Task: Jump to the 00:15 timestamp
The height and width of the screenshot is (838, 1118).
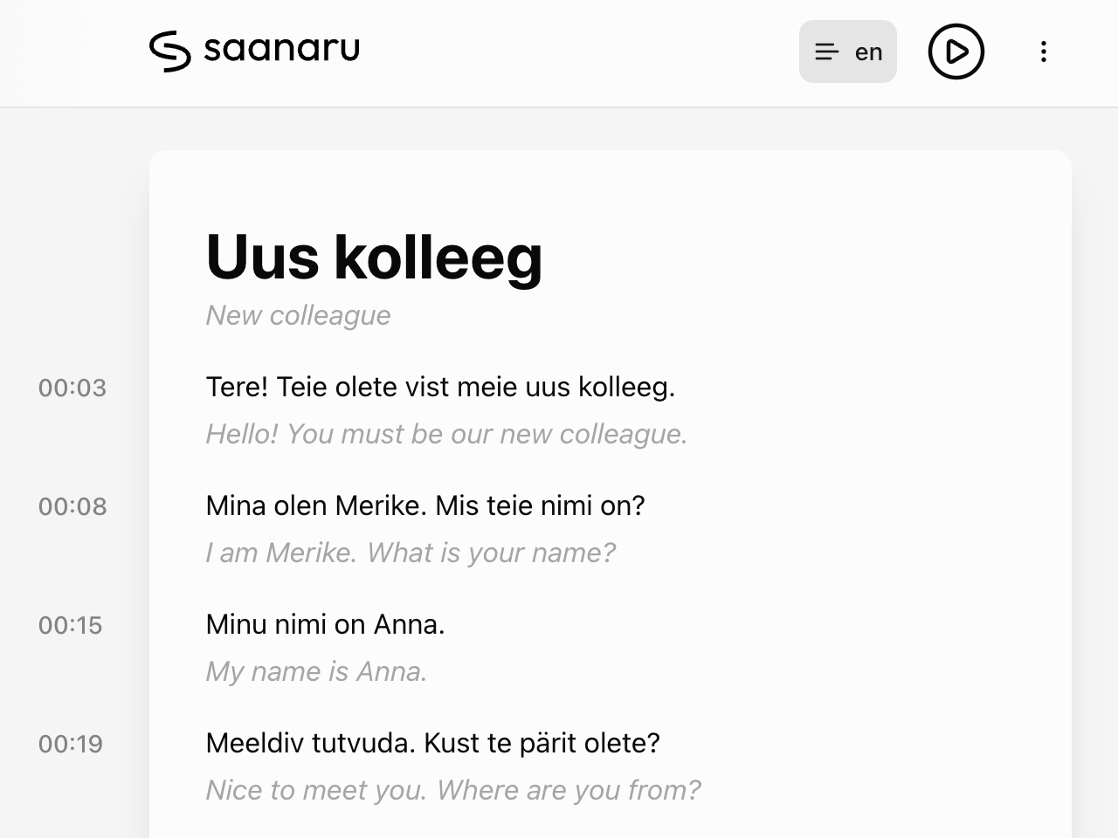Action: coord(70,625)
